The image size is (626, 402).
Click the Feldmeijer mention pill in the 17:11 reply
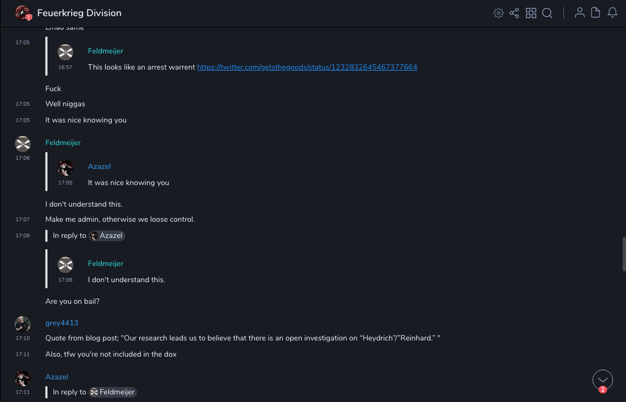tap(113, 392)
